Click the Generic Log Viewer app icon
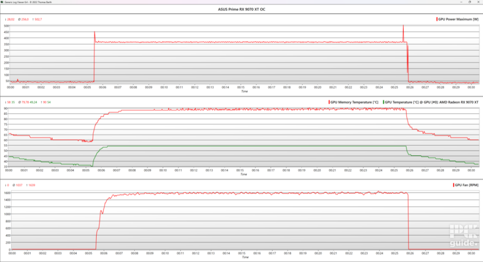483x262 pixels. (2, 2)
